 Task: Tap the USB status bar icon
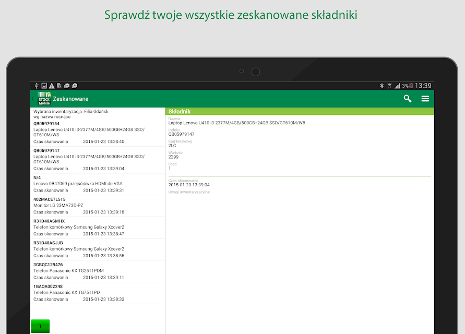tap(37, 86)
